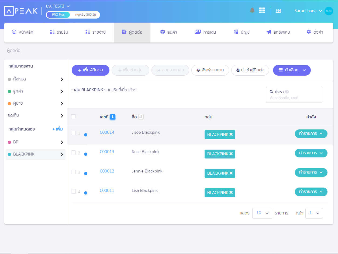
Task: Open ทำรายการ dropdown for Rose Blackpink
Action: pyautogui.click(x=311, y=153)
